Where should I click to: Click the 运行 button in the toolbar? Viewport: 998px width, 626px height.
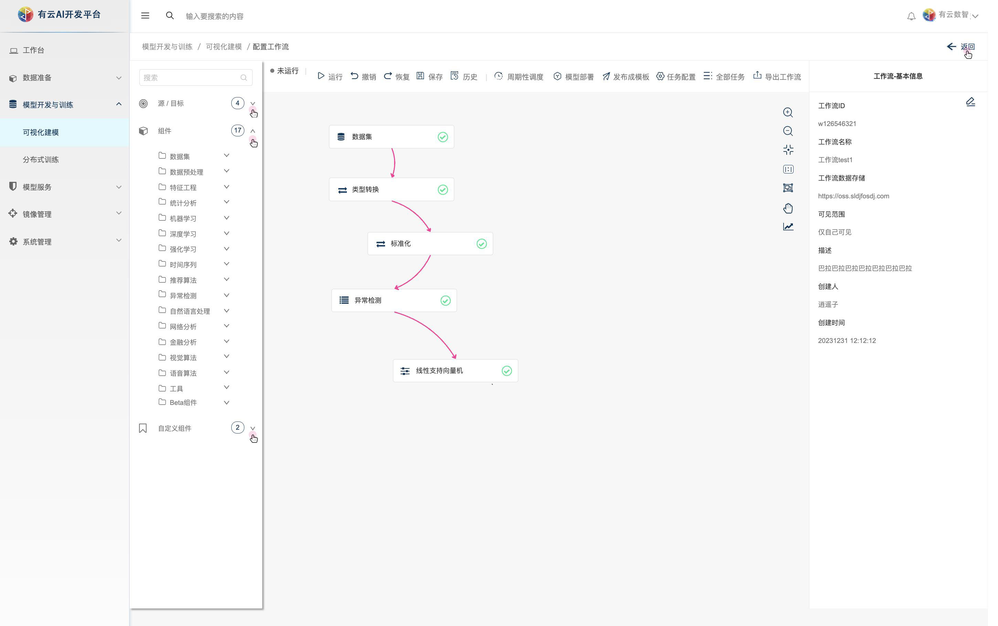pyautogui.click(x=330, y=76)
